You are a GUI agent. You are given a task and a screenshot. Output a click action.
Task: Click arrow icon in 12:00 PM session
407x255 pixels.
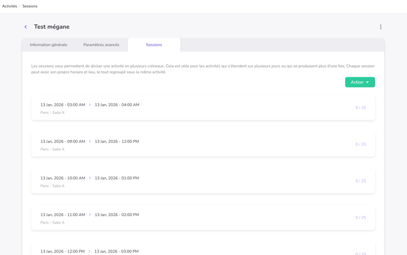(x=89, y=251)
